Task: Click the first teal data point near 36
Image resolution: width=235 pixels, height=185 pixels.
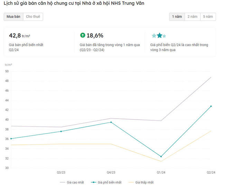Action: click(11, 139)
